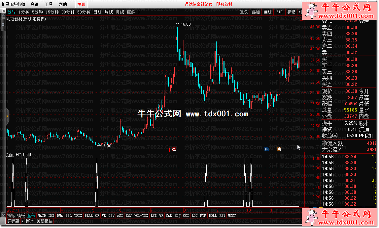Select the 1分钟 period

pos(24,12)
